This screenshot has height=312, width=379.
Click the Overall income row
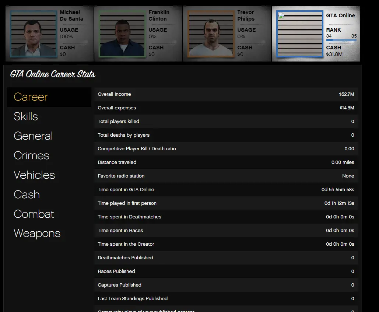click(226, 94)
